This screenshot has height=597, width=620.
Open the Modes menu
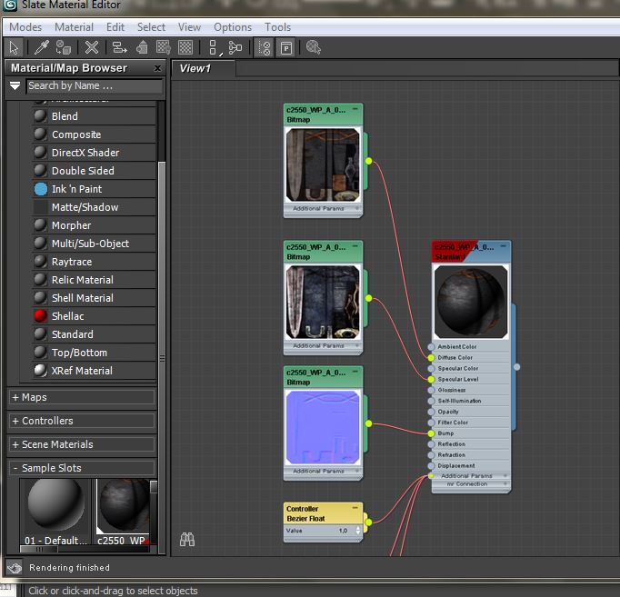point(25,27)
